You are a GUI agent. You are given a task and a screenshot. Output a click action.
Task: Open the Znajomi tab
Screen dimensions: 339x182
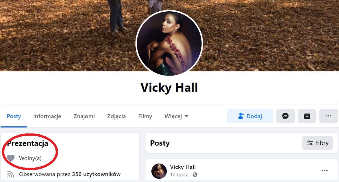84,116
